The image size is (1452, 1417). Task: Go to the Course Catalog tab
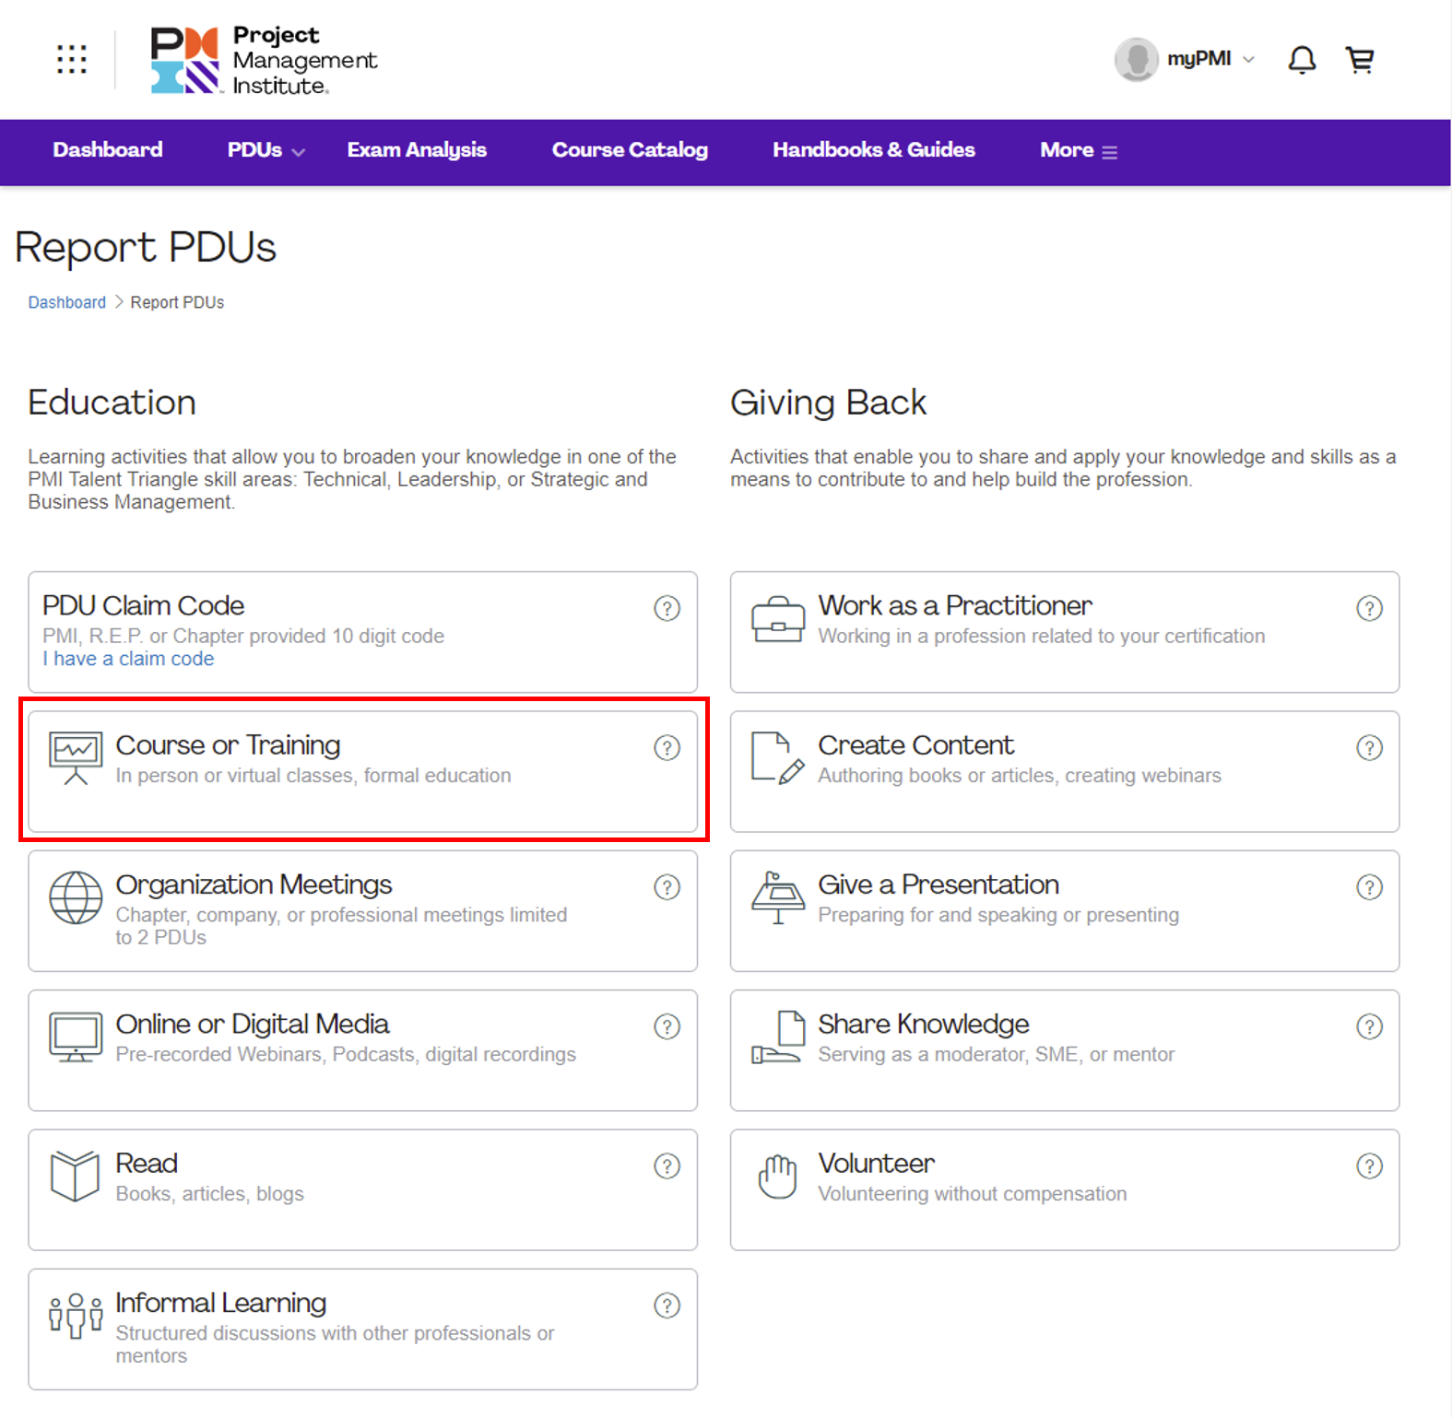tap(630, 150)
